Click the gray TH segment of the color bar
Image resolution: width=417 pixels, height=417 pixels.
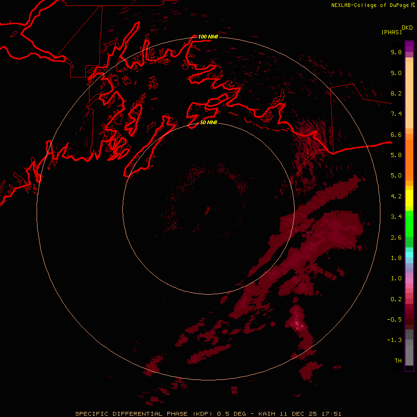409,355
